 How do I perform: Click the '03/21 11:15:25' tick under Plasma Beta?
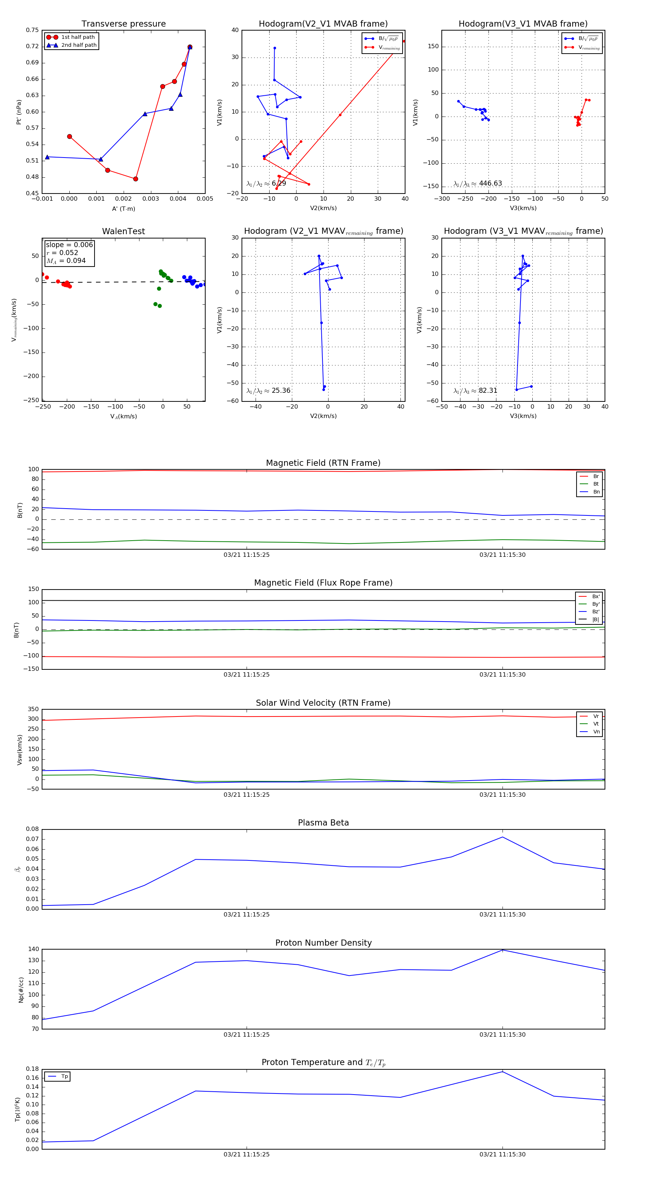246,915
